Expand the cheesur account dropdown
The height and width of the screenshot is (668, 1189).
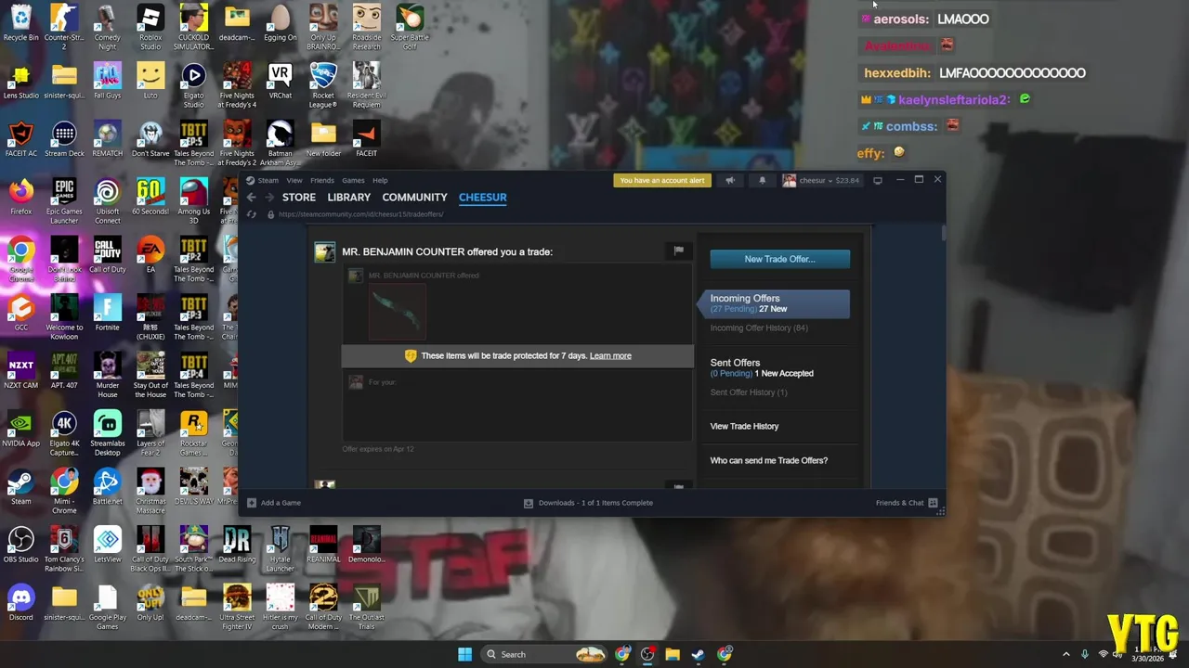(821, 180)
